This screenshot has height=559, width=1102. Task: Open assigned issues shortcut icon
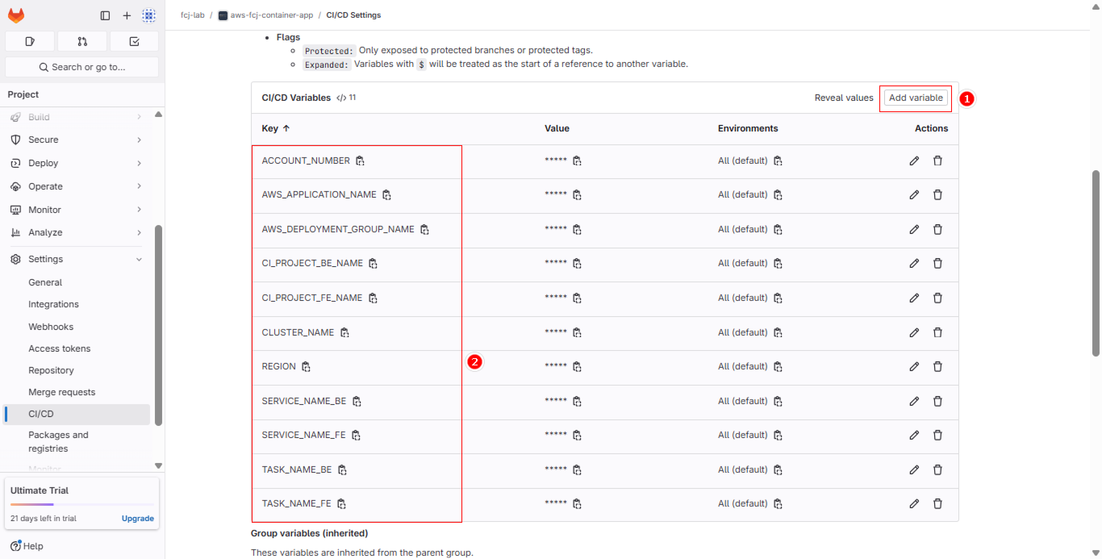pos(30,42)
